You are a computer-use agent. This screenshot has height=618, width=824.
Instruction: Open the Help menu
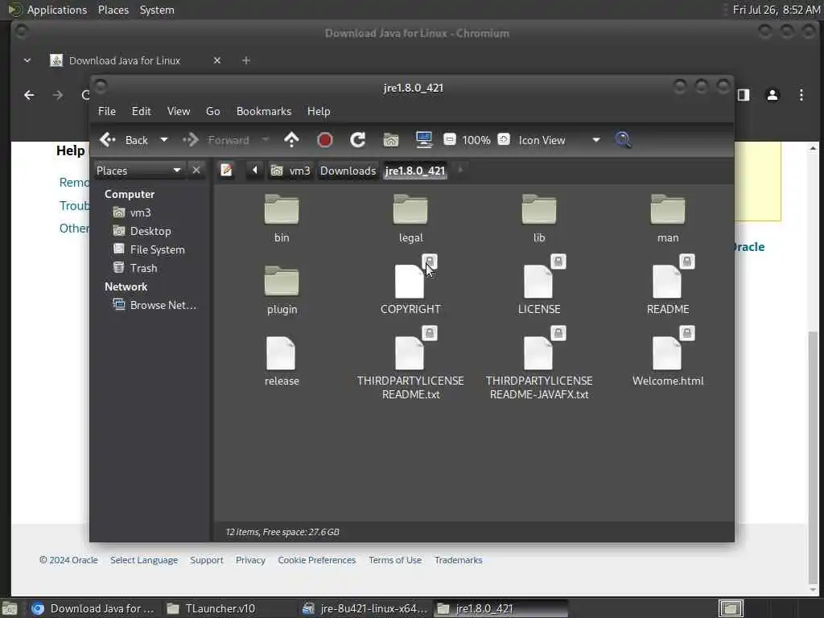(319, 111)
